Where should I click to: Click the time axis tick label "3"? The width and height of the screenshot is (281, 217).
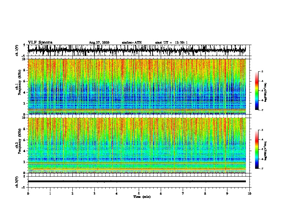pos(94,194)
